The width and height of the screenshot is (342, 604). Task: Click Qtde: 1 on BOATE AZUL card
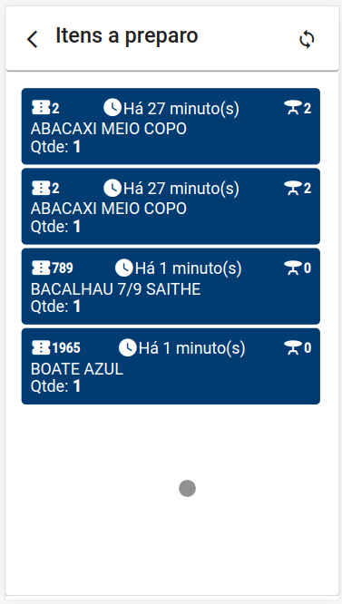[x=56, y=386]
